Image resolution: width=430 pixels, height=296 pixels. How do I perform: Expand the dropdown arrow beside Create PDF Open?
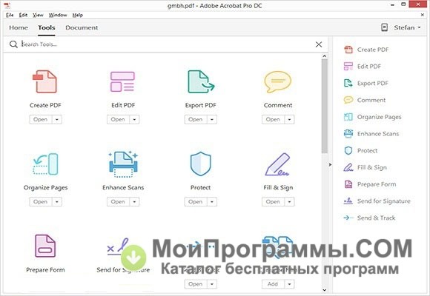[57, 119]
